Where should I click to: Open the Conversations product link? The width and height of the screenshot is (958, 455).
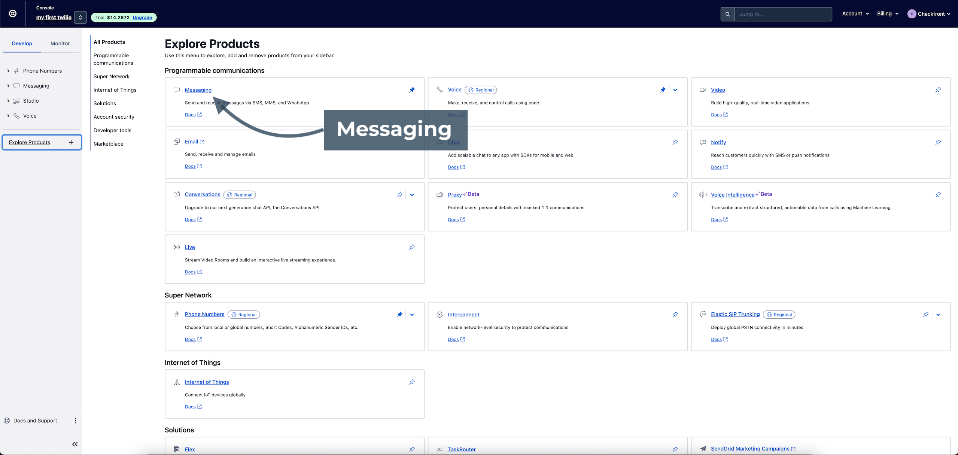click(x=203, y=194)
